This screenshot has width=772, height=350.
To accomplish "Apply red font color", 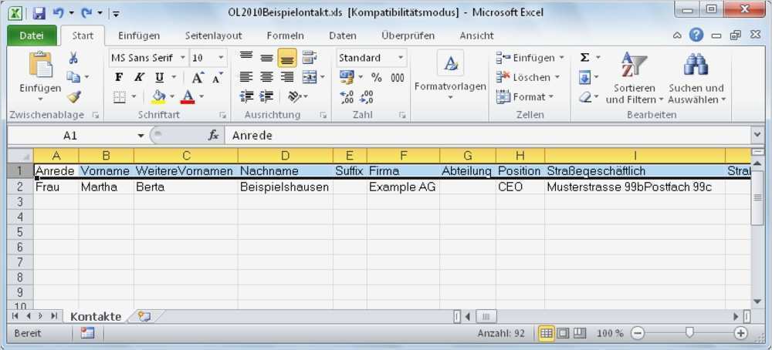I will (188, 97).
